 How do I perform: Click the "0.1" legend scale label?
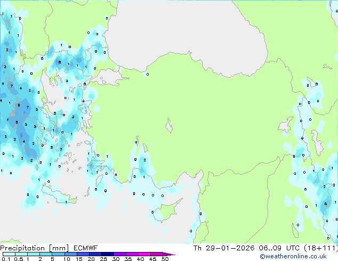[x=6, y=259]
